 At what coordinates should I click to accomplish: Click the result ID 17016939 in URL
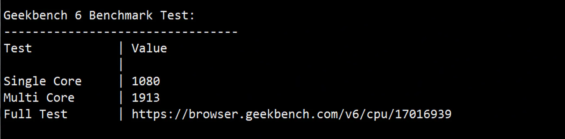click(423, 114)
